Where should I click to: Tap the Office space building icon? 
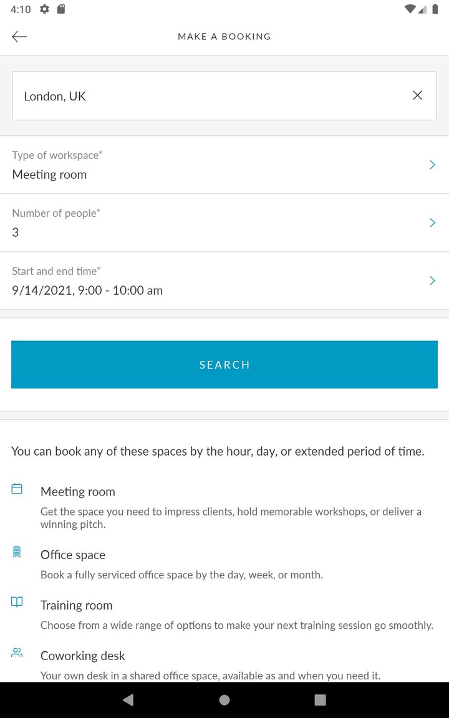point(17,552)
